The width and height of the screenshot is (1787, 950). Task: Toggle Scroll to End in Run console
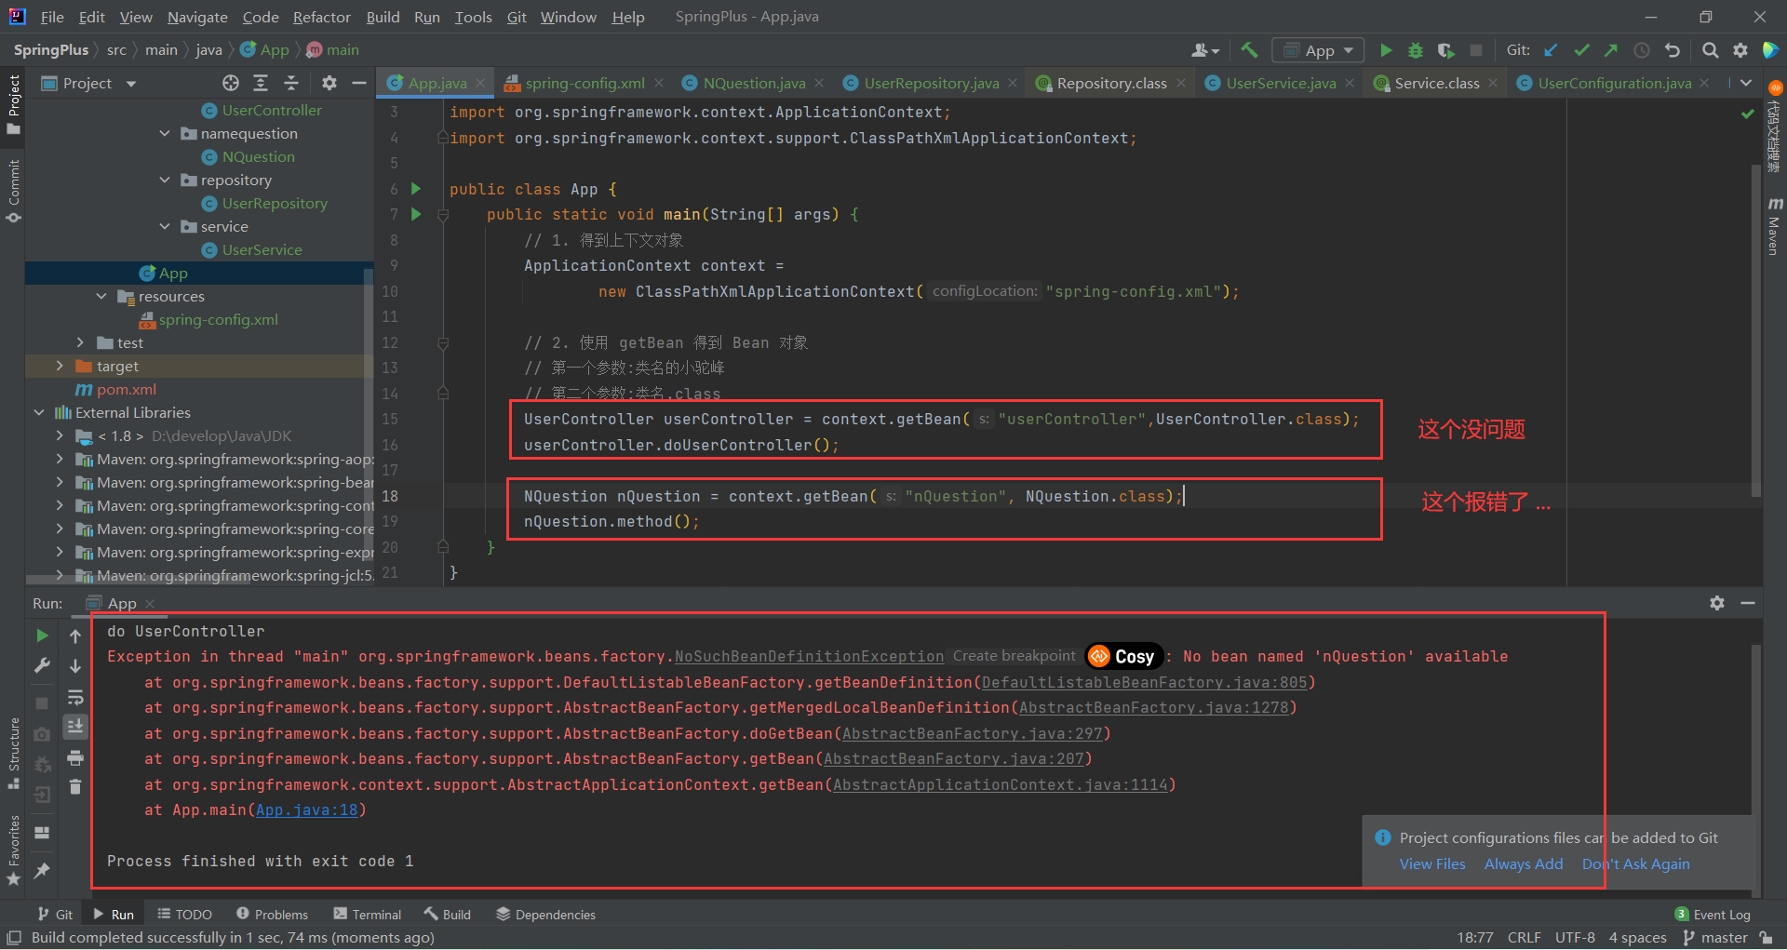[x=75, y=727]
